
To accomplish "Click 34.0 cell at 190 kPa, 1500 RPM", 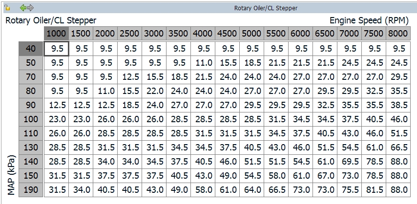I will point(81,190).
